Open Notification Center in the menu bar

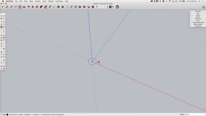point(203,1)
